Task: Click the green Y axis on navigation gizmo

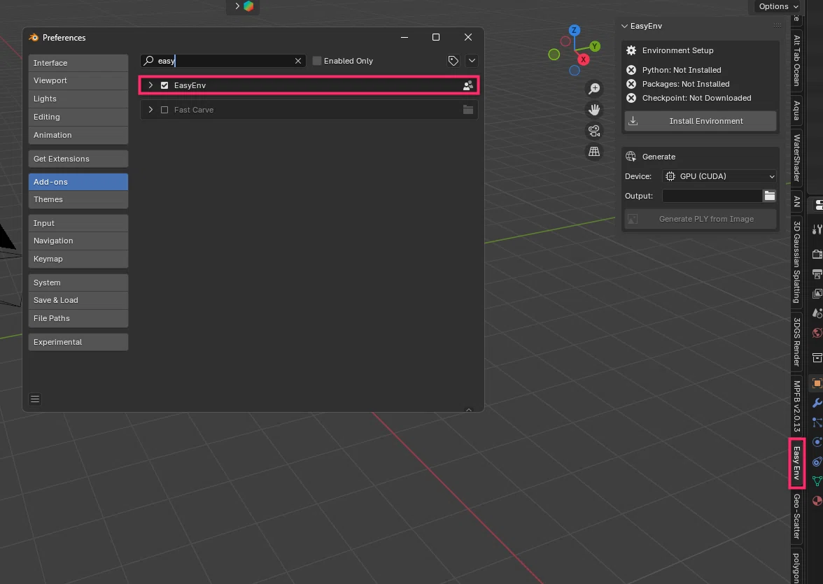Action: 595,46
